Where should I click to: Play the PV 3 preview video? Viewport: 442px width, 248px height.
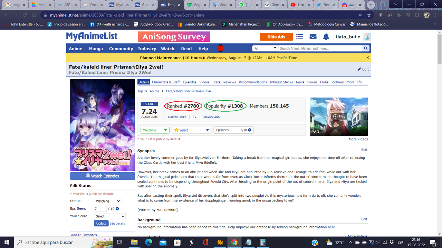(x=339, y=116)
